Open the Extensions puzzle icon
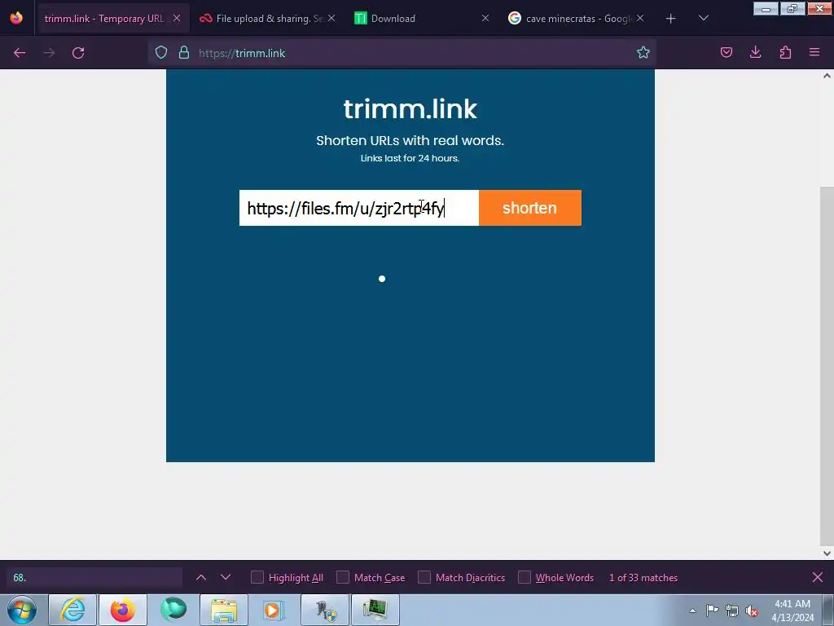This screenshot has width=834, height=626. click(785, 52)
